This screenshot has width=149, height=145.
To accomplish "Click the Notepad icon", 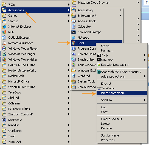I will (x=74, y=38).
